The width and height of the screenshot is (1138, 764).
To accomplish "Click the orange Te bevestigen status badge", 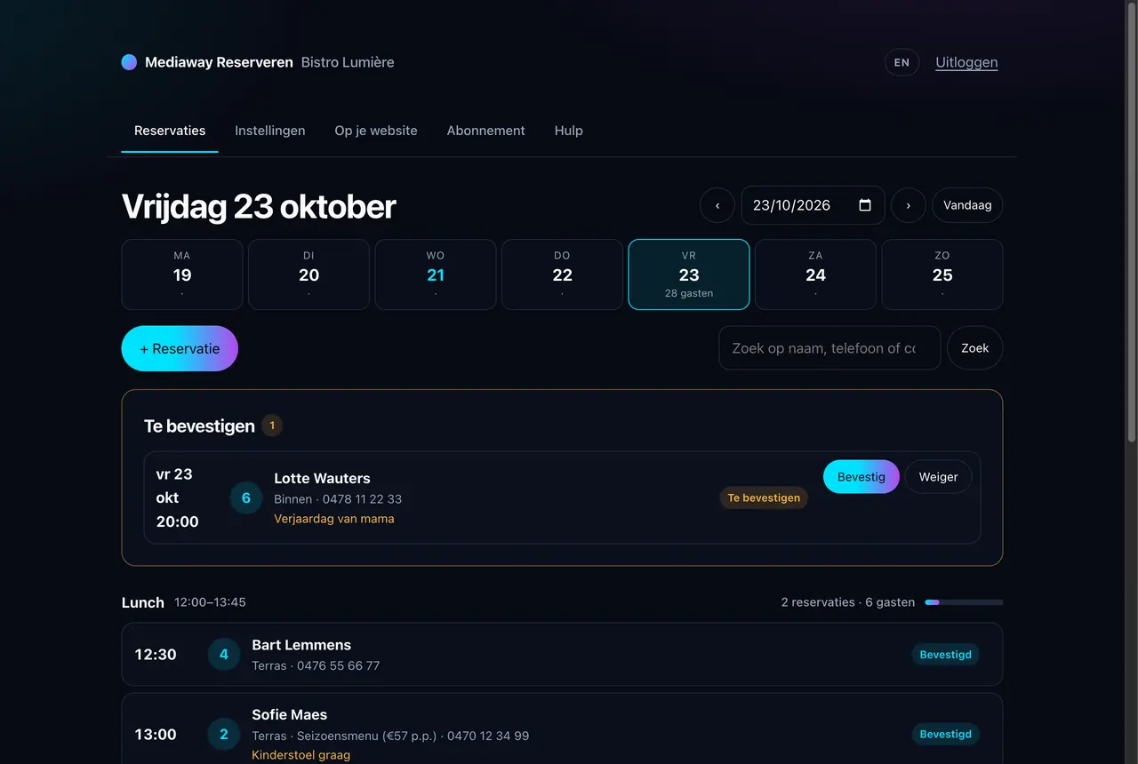I will [764, 497].
